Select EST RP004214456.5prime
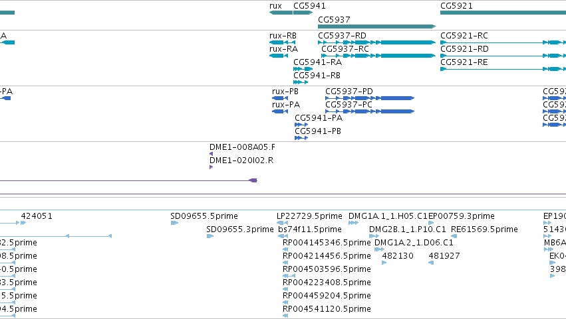566x319 pixels. (327, 256)
